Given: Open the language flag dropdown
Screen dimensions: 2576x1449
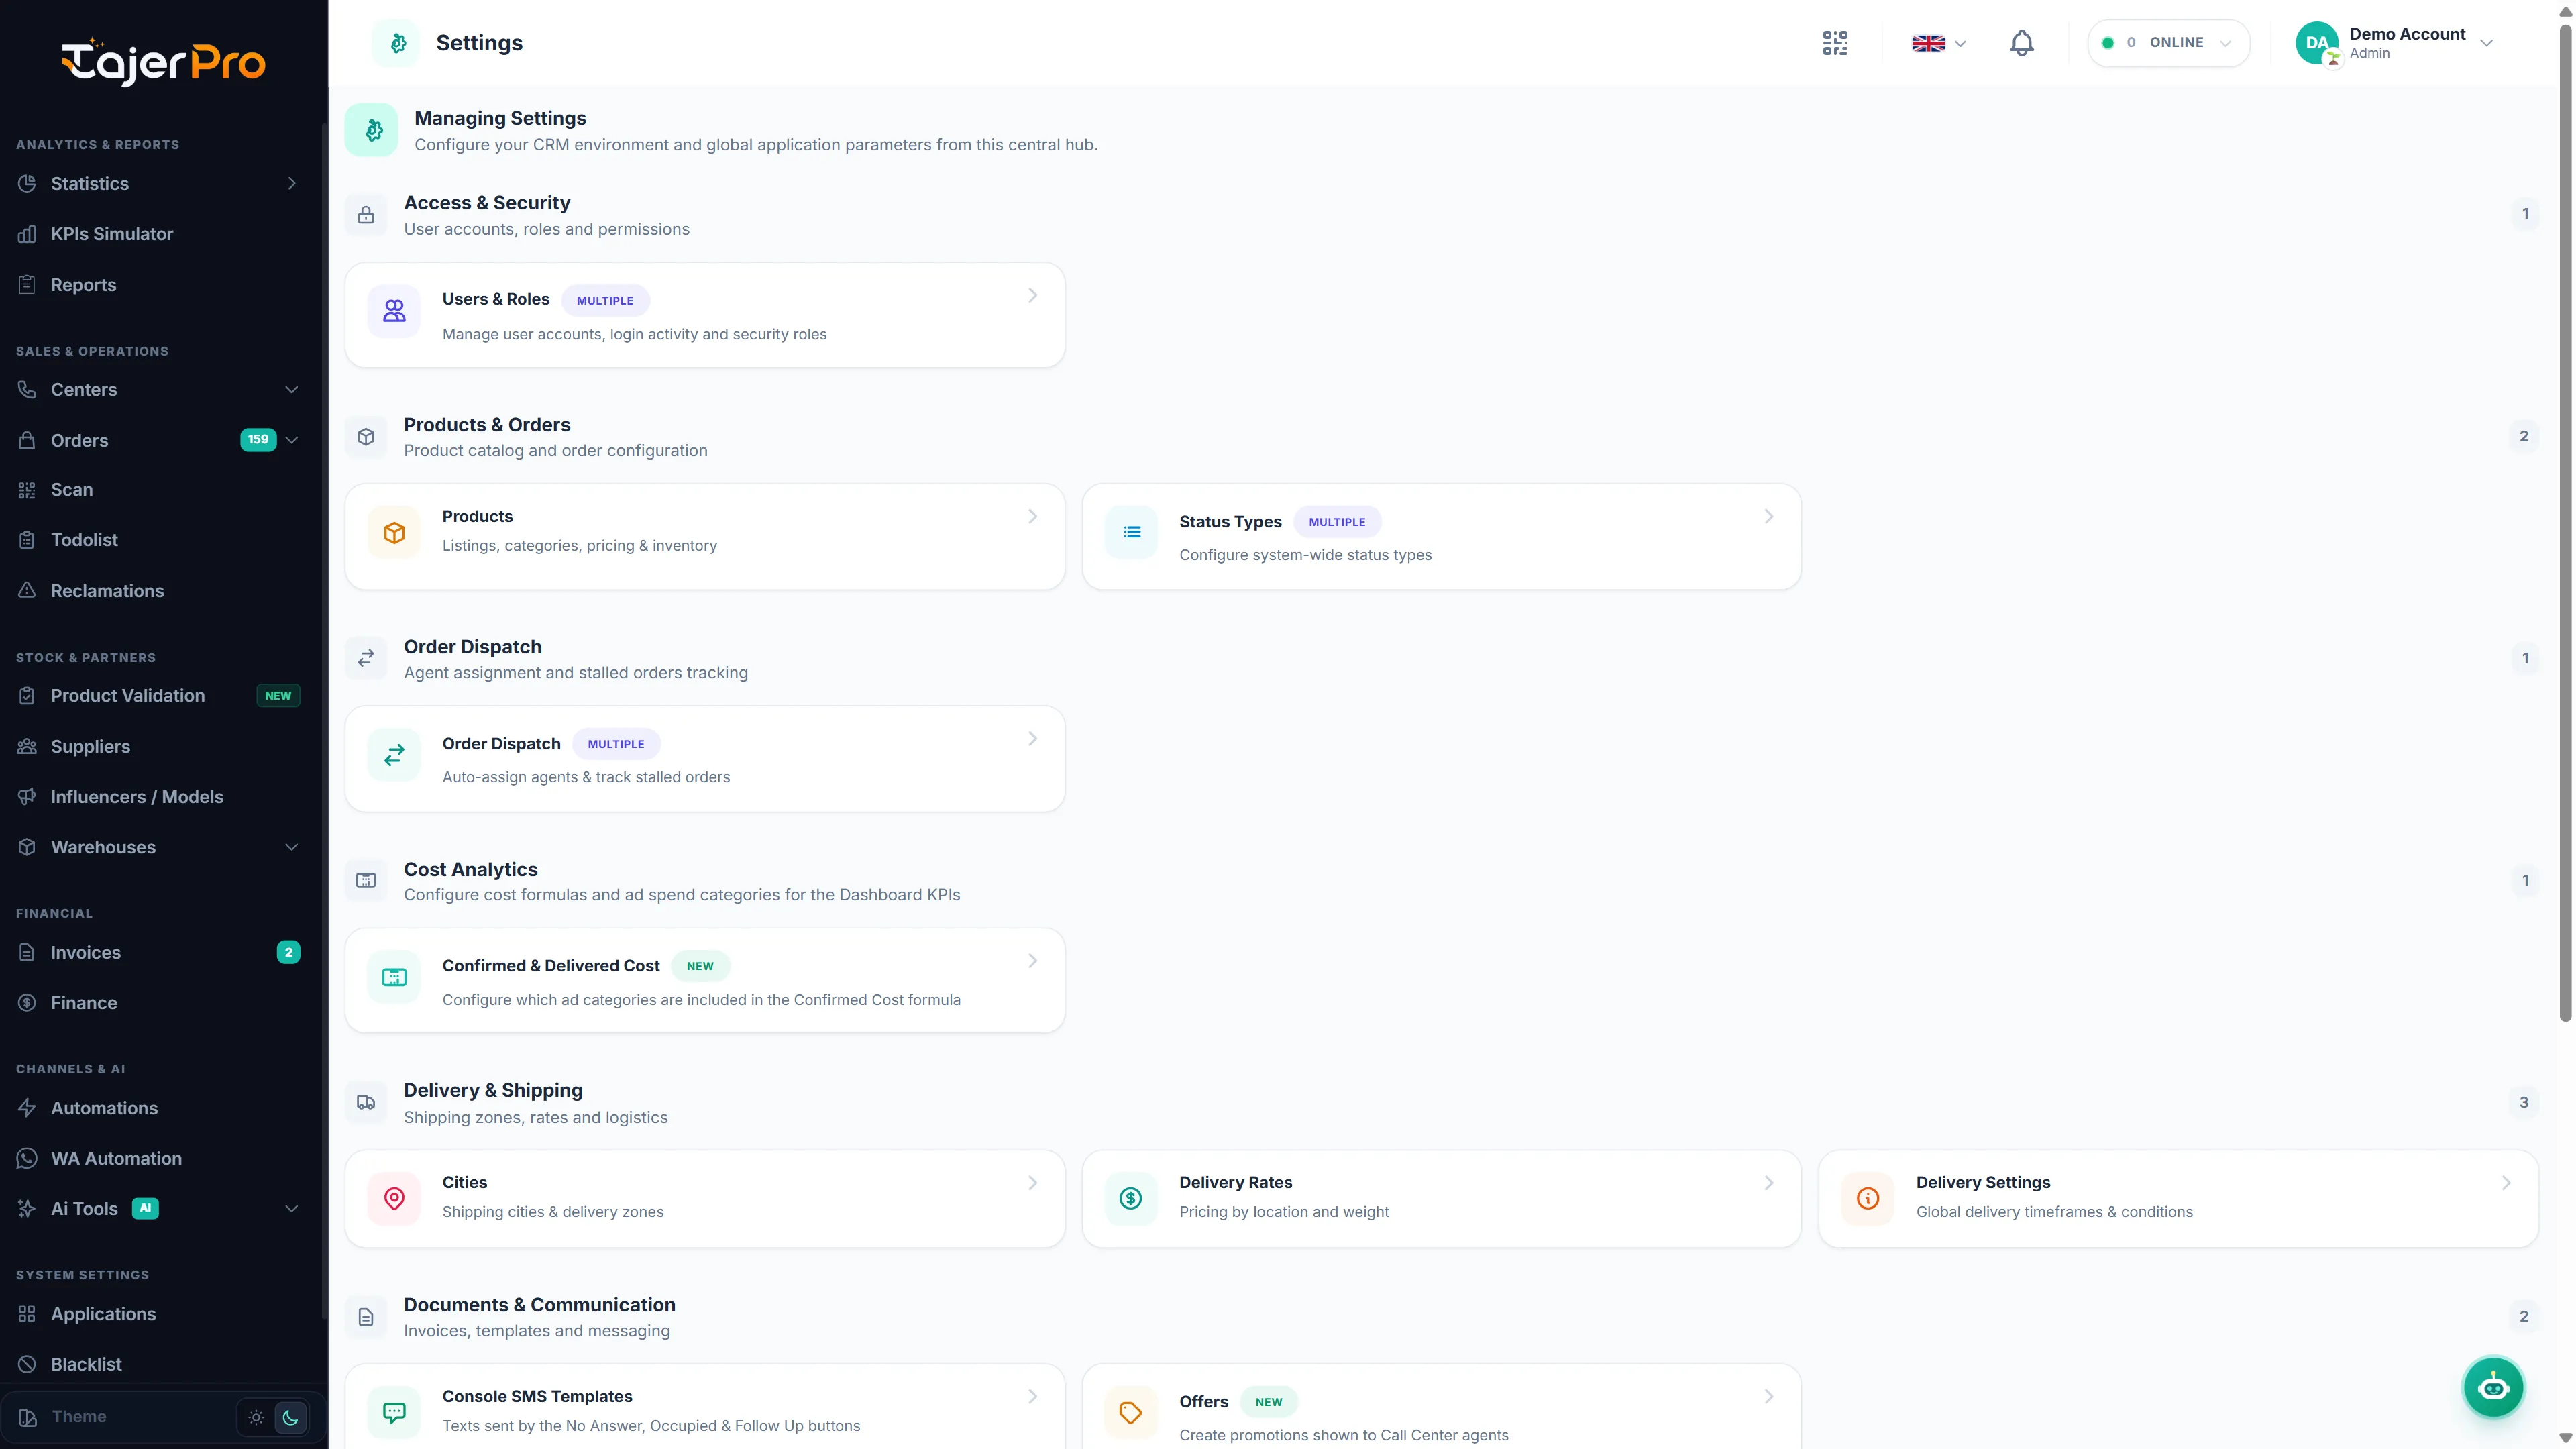Looking at the screenshot, I should (x=1939, y=43).
